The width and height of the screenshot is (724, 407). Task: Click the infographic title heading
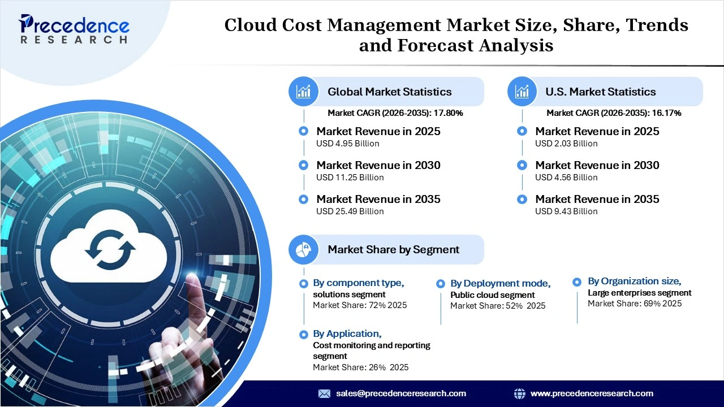pos(456,35)
